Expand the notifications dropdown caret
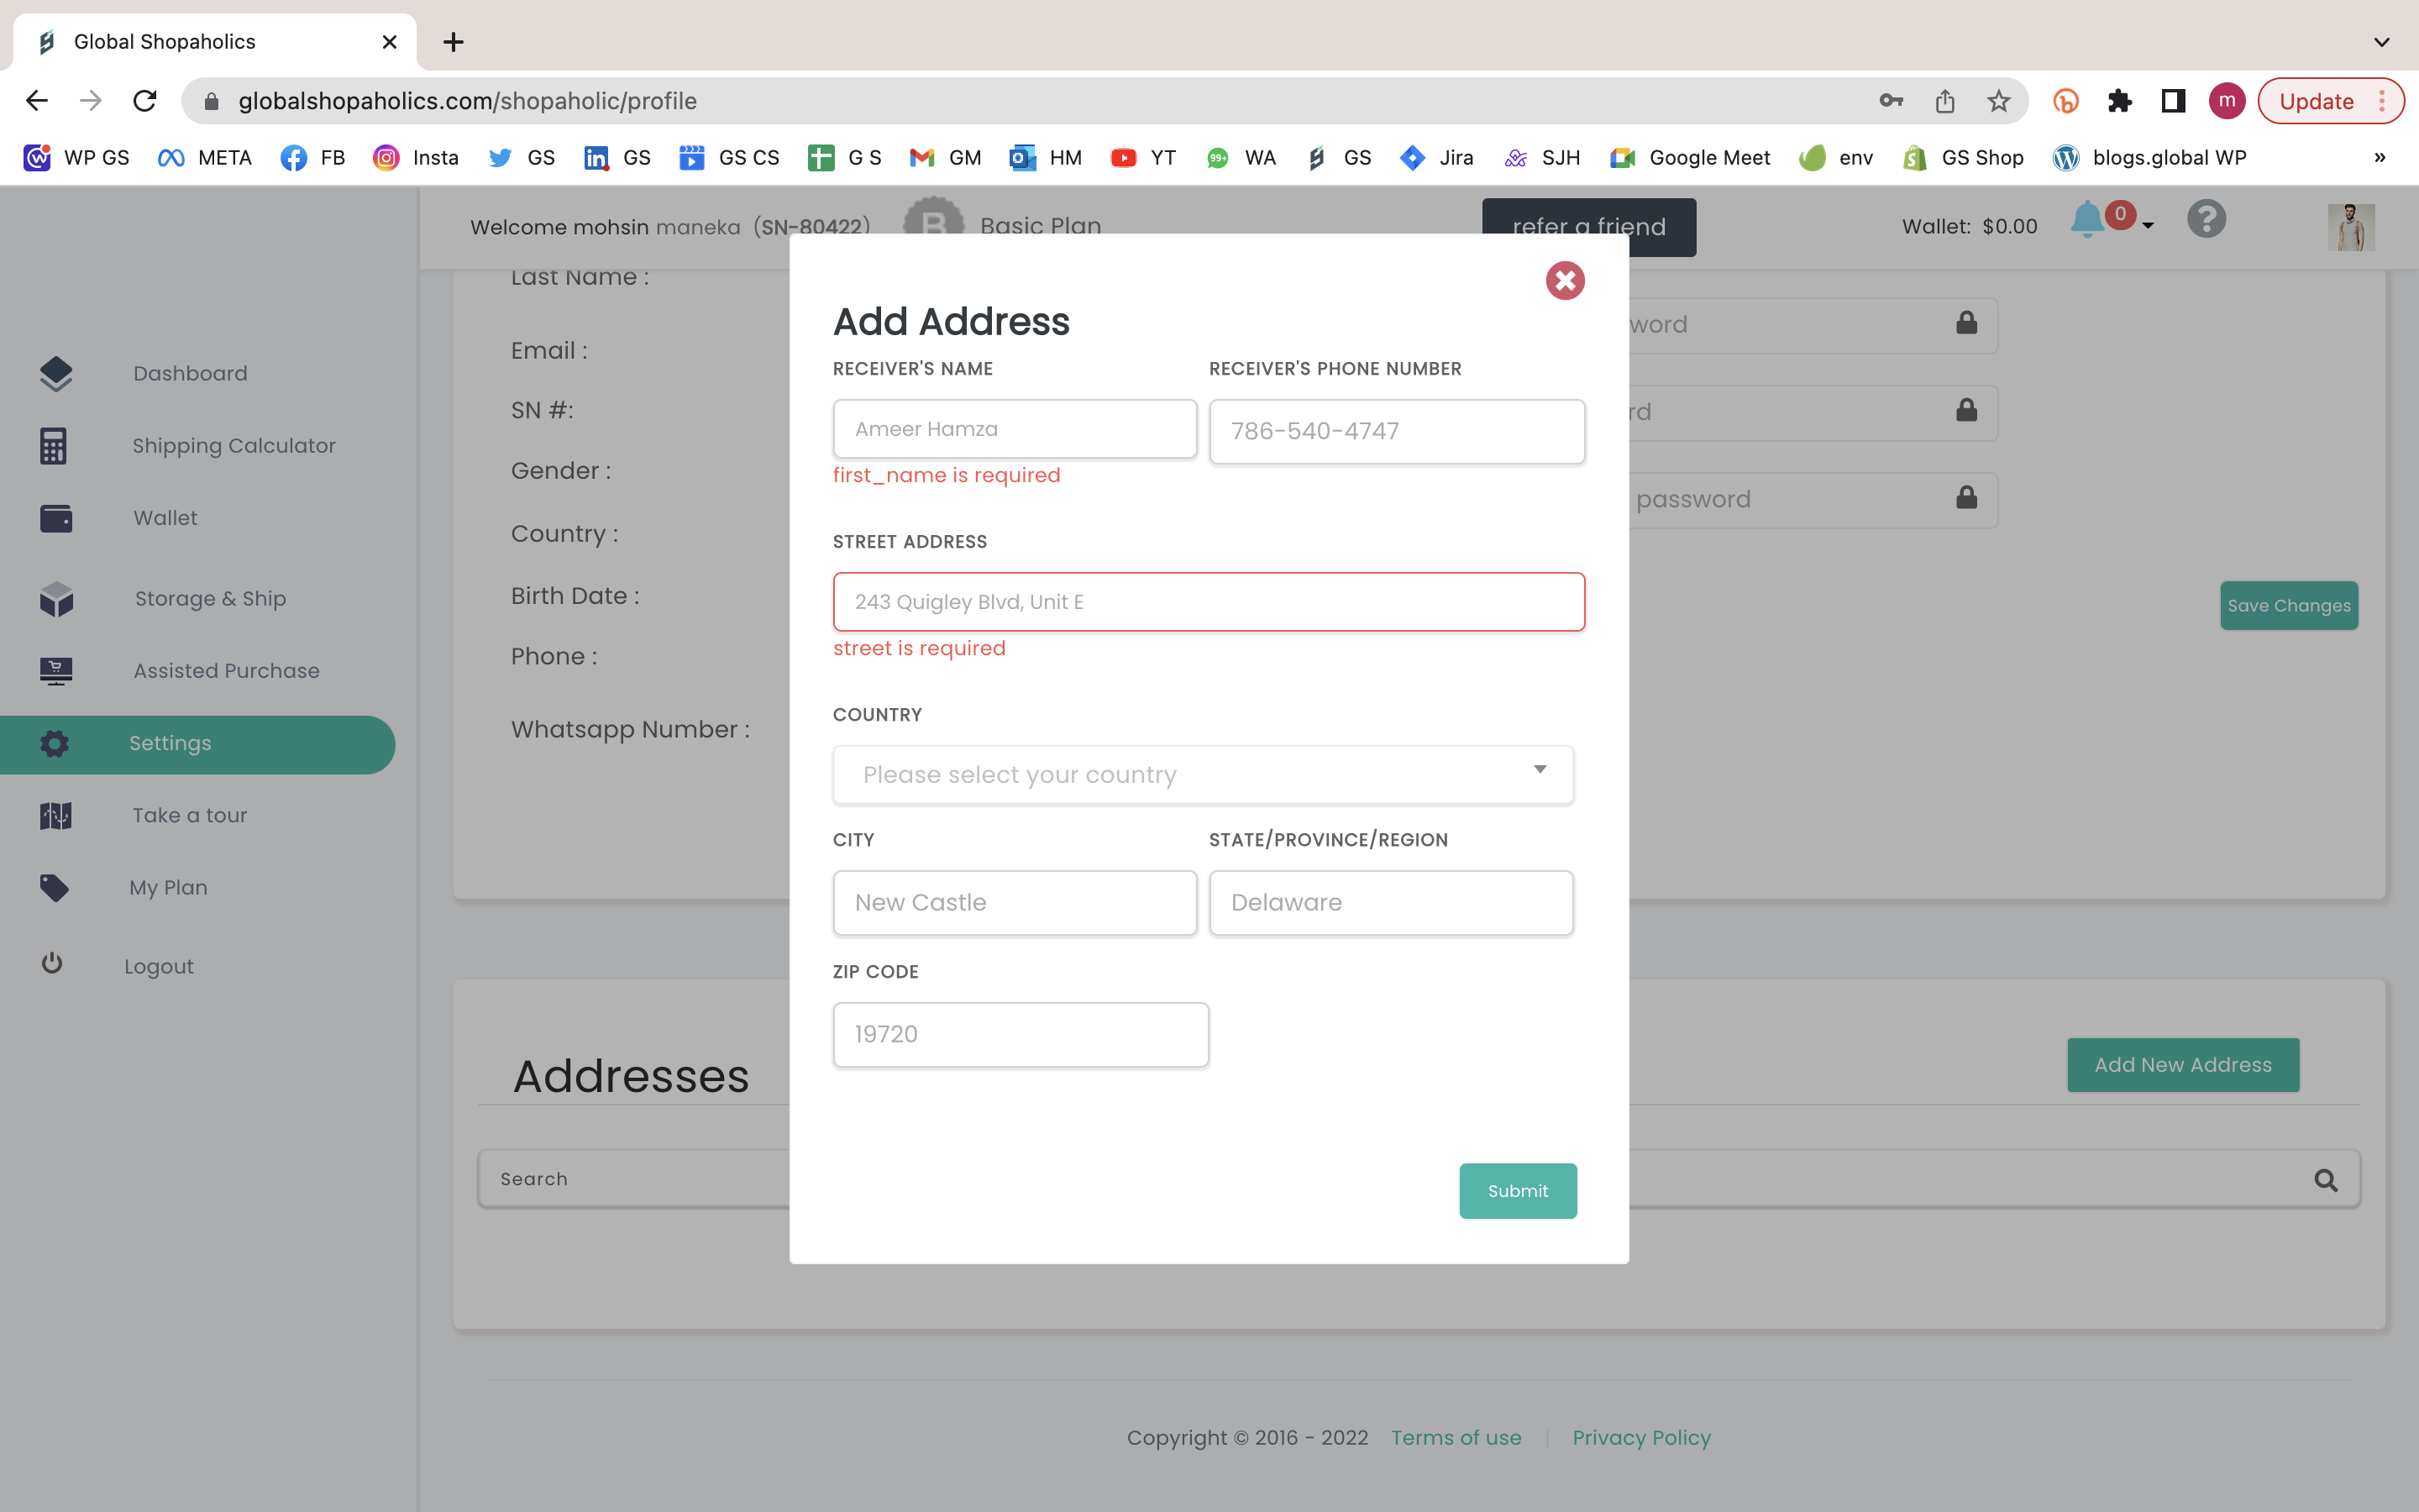 (2148, 226)
